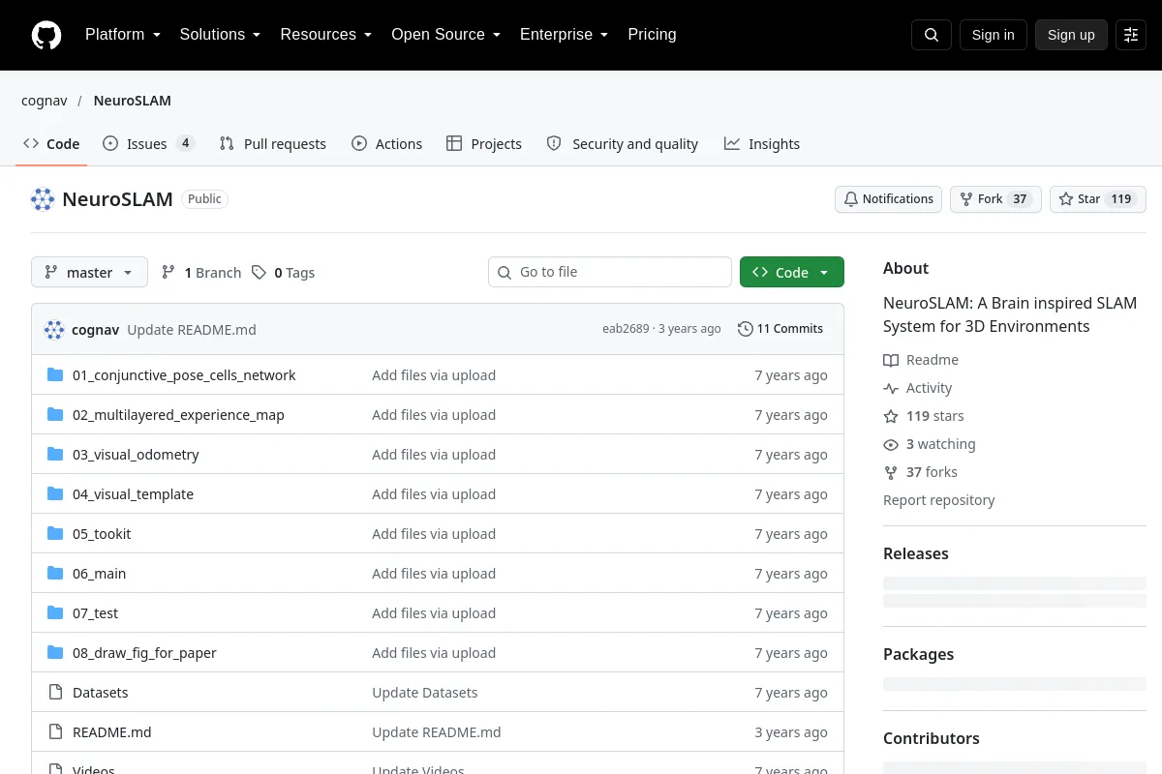
Task: Open the Projects tab
Action: tap(484, 144)
